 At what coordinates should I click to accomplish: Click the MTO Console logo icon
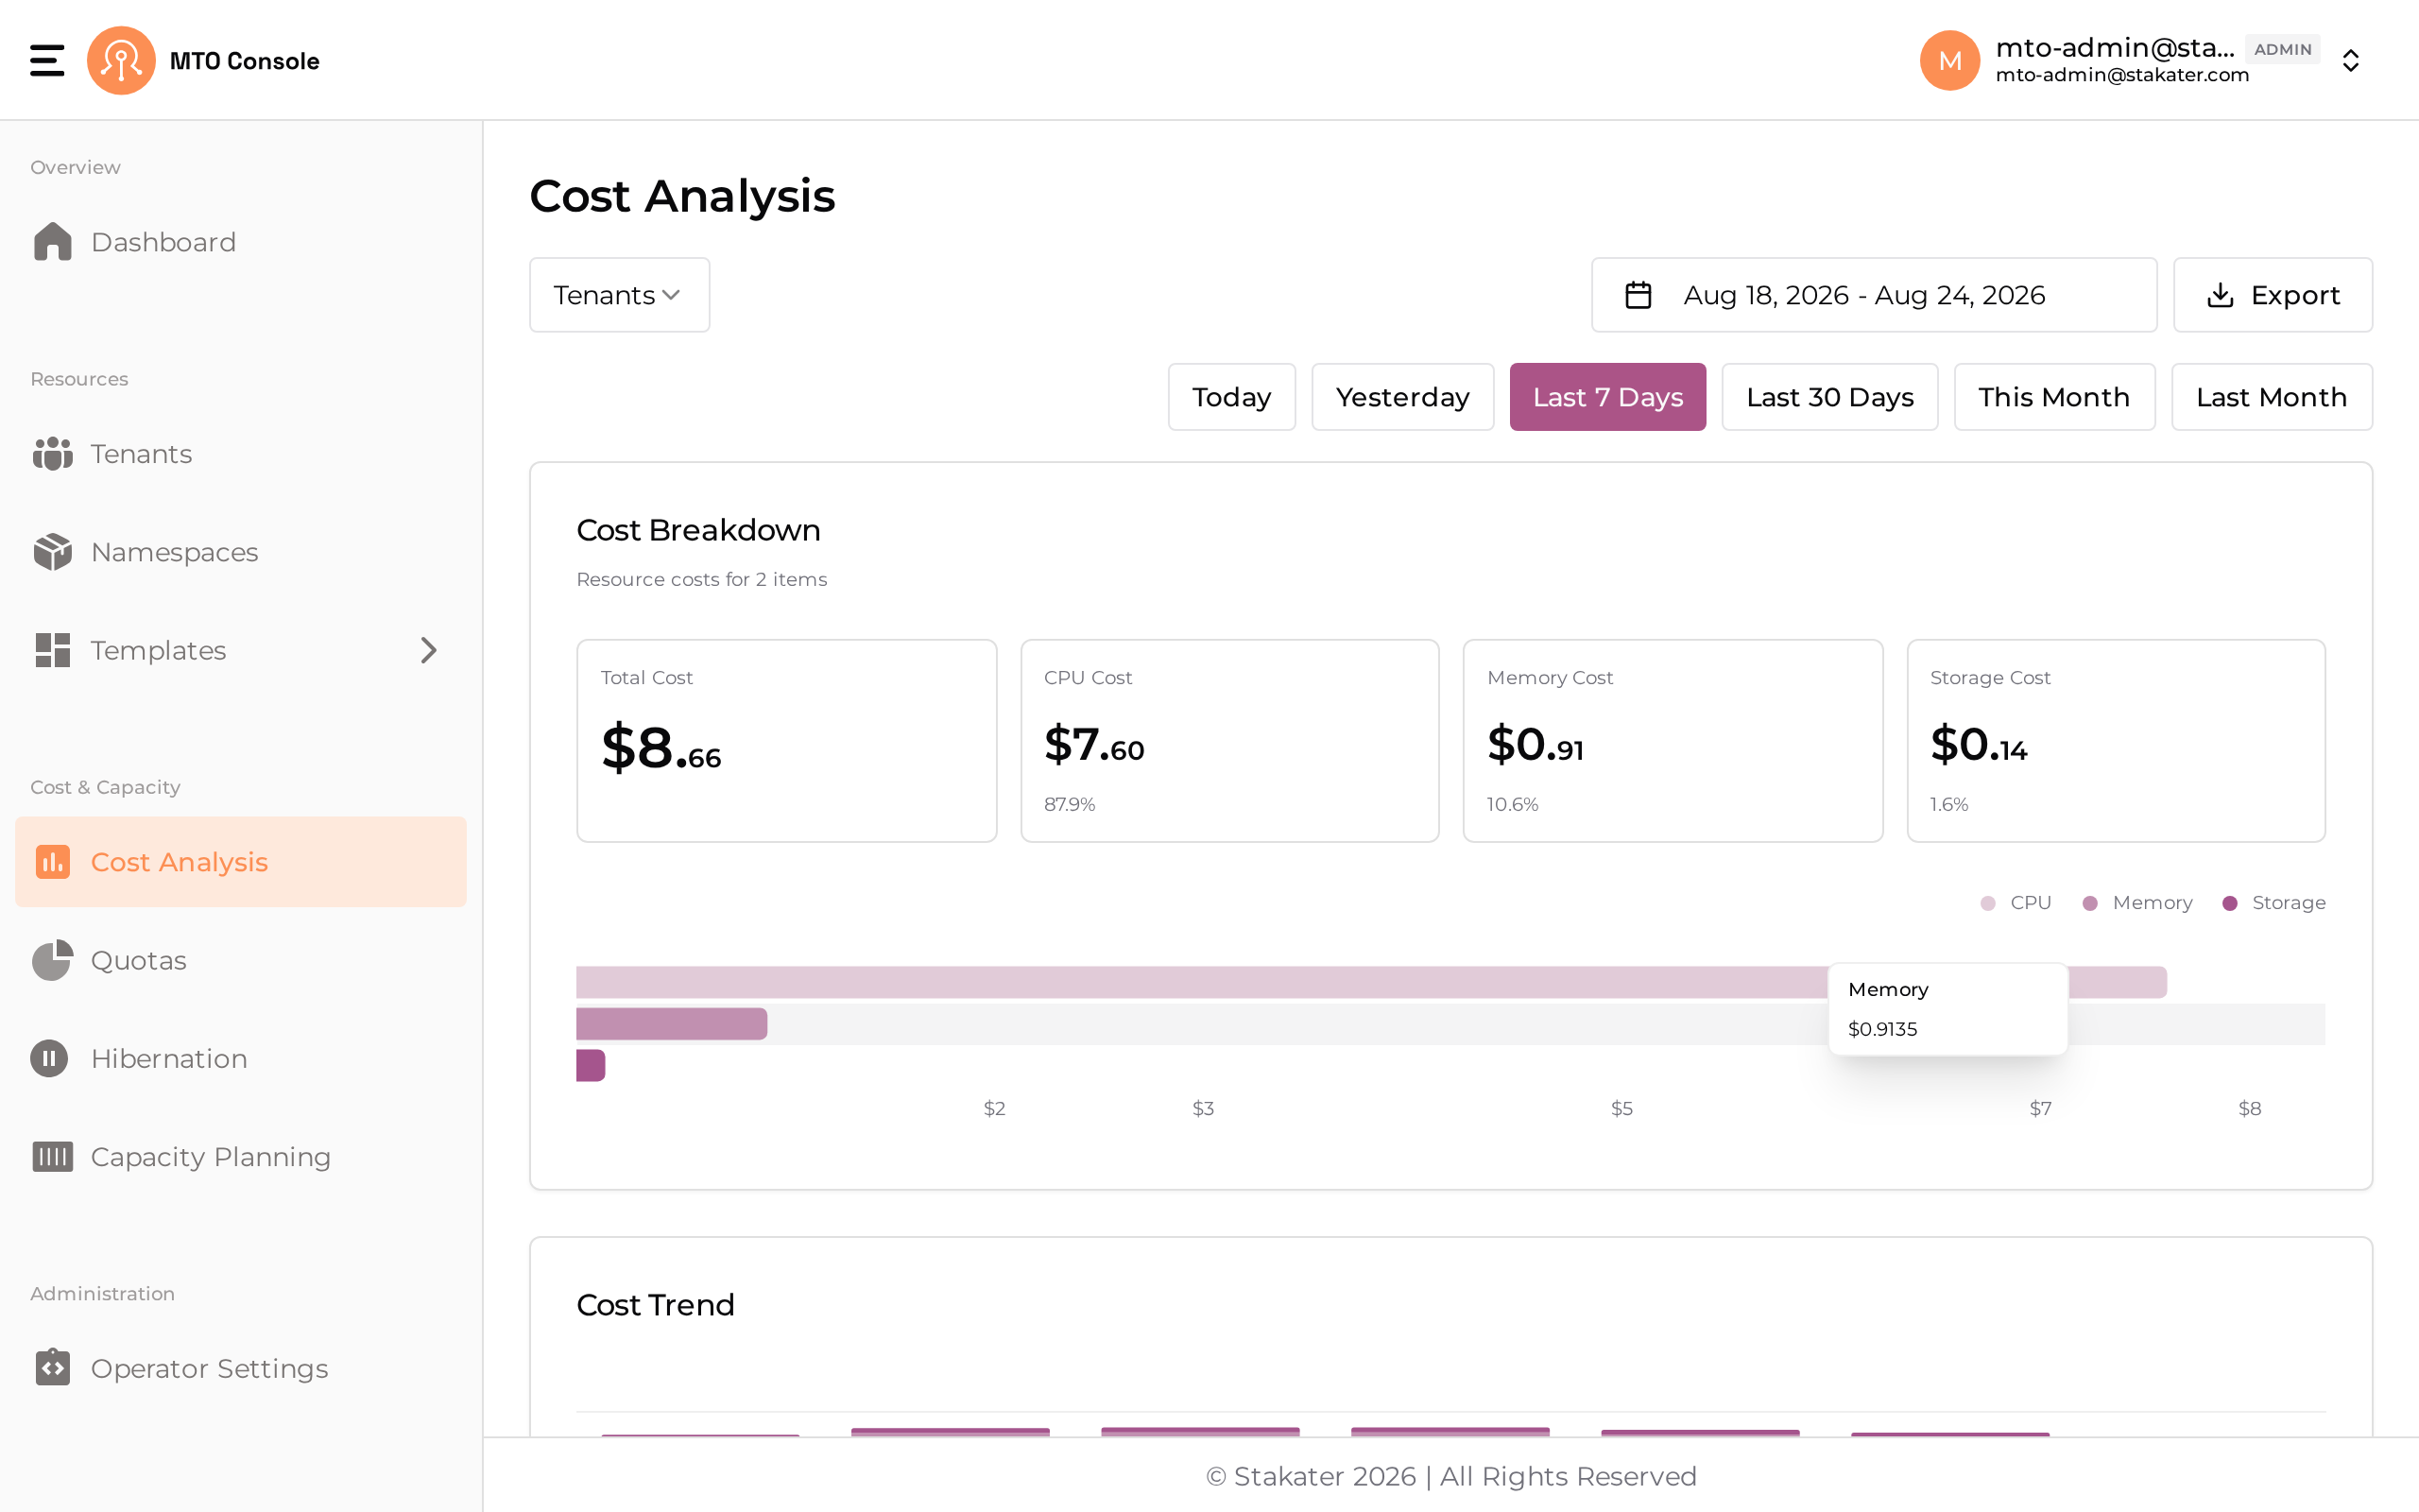(x=121, y=60)
